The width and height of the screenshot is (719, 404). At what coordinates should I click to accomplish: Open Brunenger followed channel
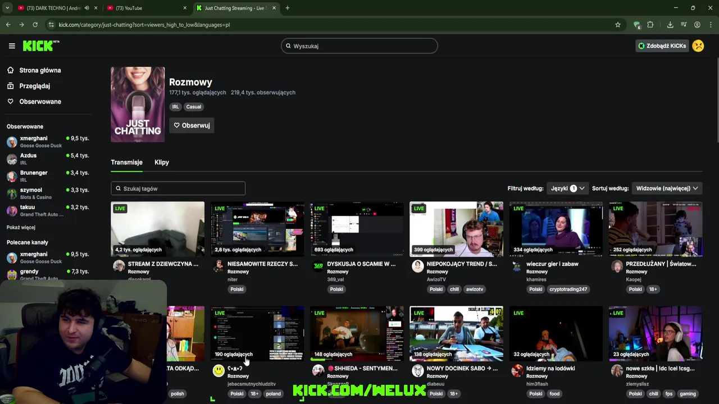[x=48, y=176]
